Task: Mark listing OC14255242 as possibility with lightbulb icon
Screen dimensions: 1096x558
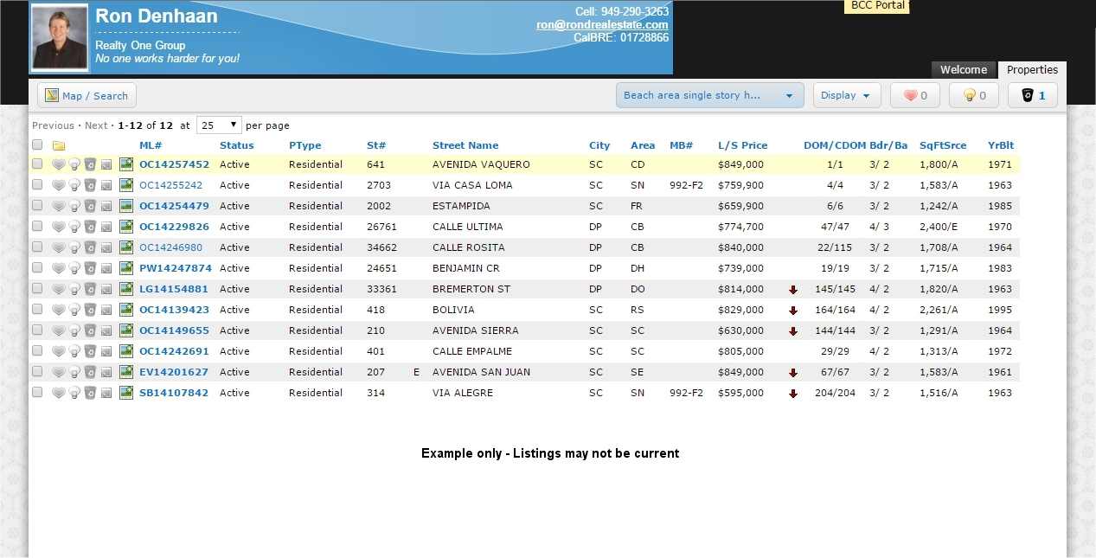Action: pyautogui.click(x=74, y=185)
